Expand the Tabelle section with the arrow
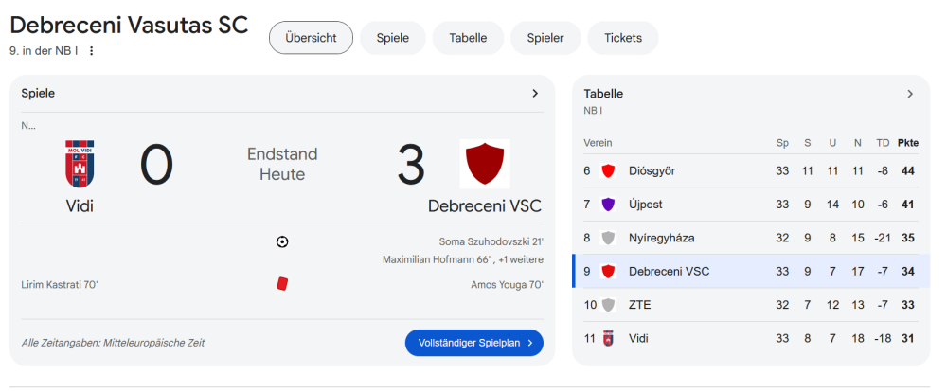The image size is (947, 392). (910, 94)
